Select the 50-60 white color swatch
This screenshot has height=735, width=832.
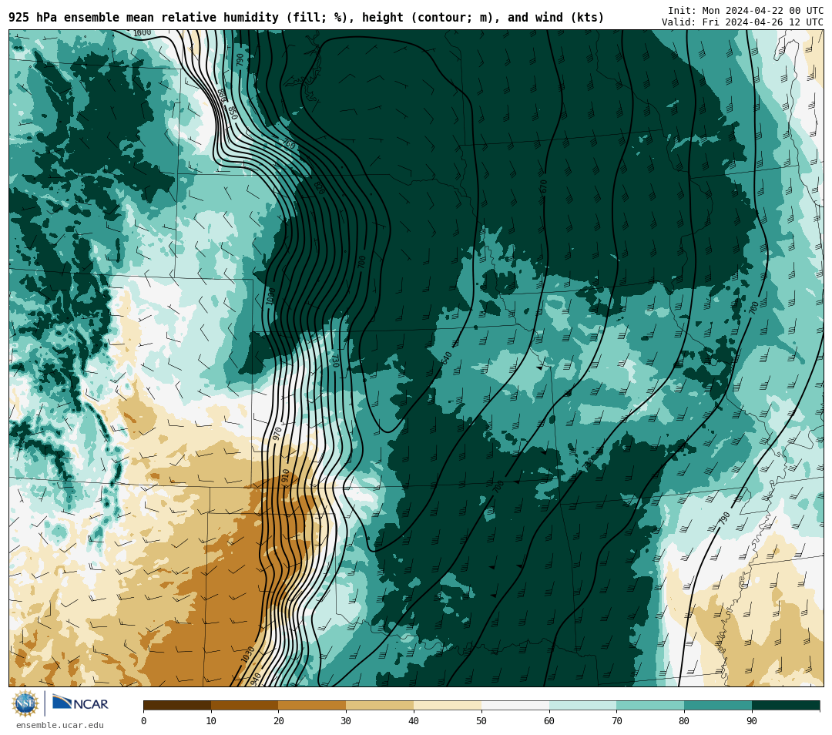click(515, 705)
